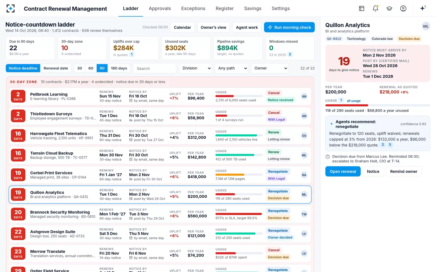This screenshot has height=272, width=435.
Task: Click the citation badge 1 beside Usage label
Action: 341,100
